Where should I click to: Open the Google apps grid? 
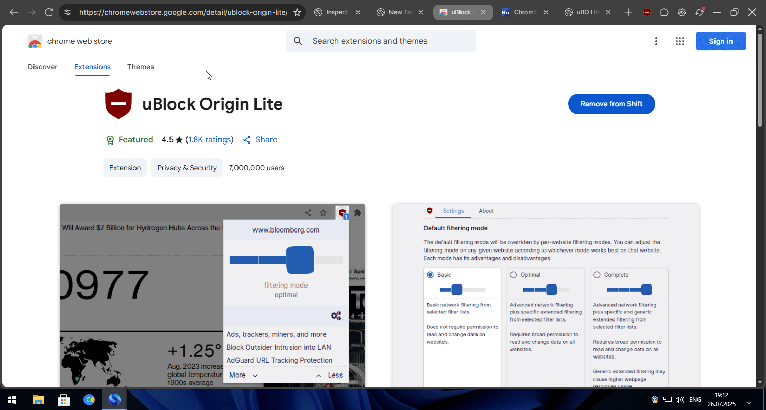680,41
